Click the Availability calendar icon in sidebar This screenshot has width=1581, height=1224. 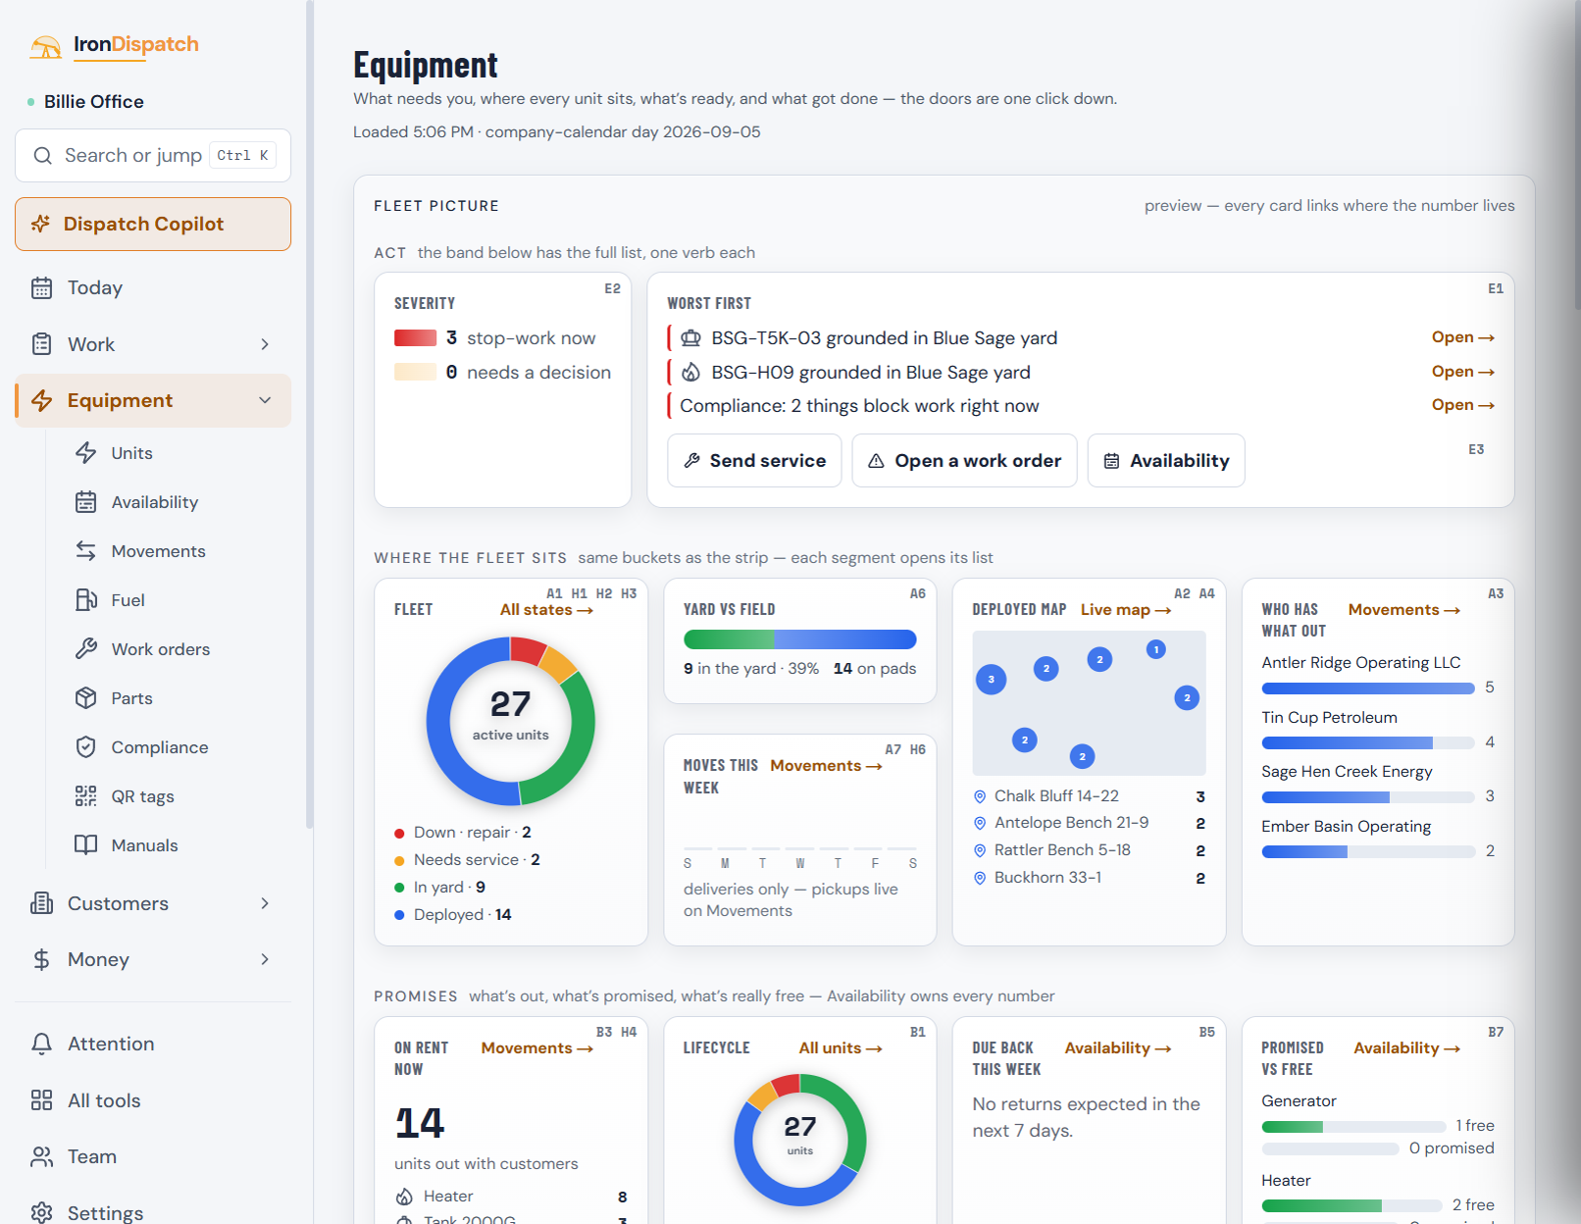pyautogui.click(x=86, y=501)
